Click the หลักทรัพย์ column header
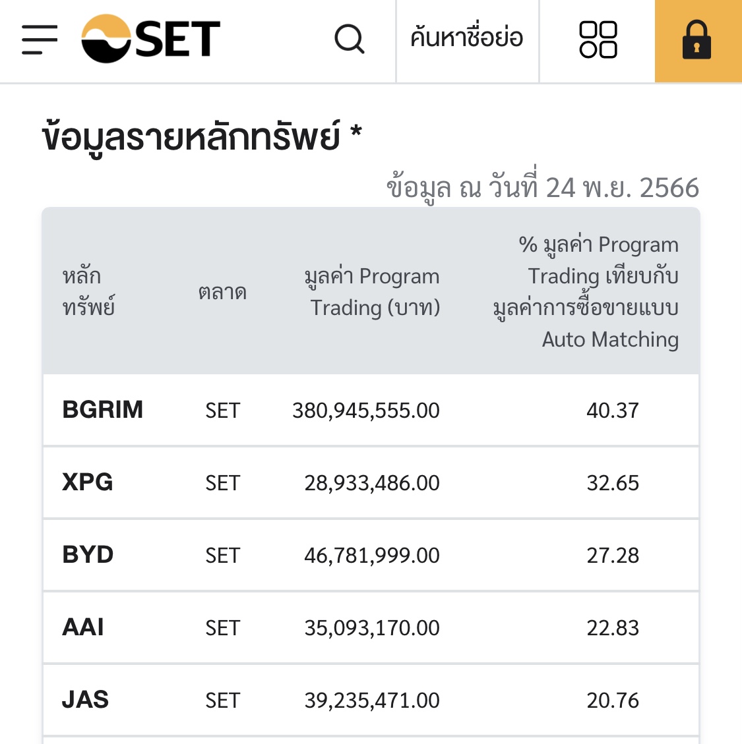 click(89, 292)
